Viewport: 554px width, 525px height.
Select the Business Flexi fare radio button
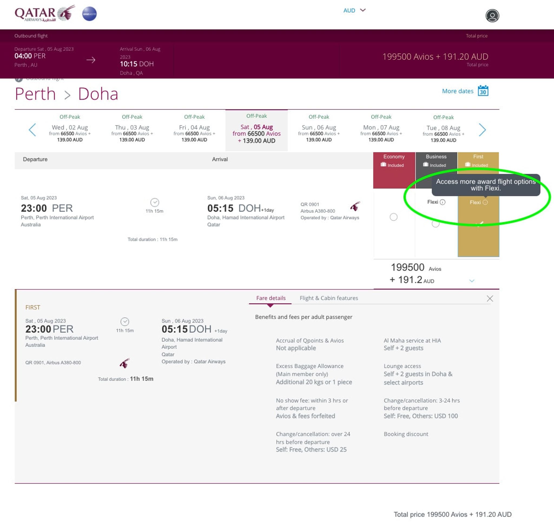coord(436,224)
